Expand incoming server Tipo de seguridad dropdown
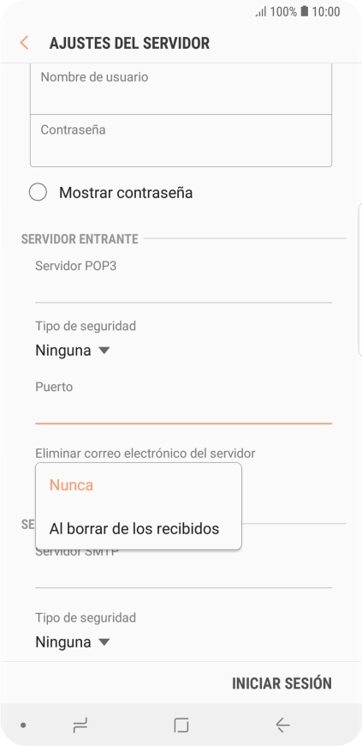The width and height of the screenshot is (362, 746). 73,351
